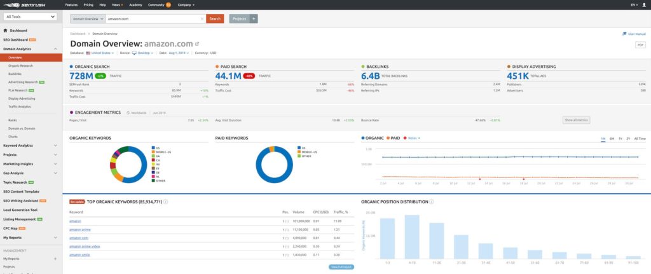Click Dashboard breadcrumb link
This screenshot has height=274, width=651.
78,34
